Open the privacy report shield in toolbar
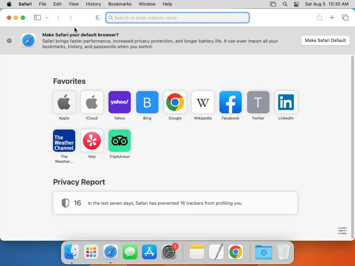 [x=98, y=18]
